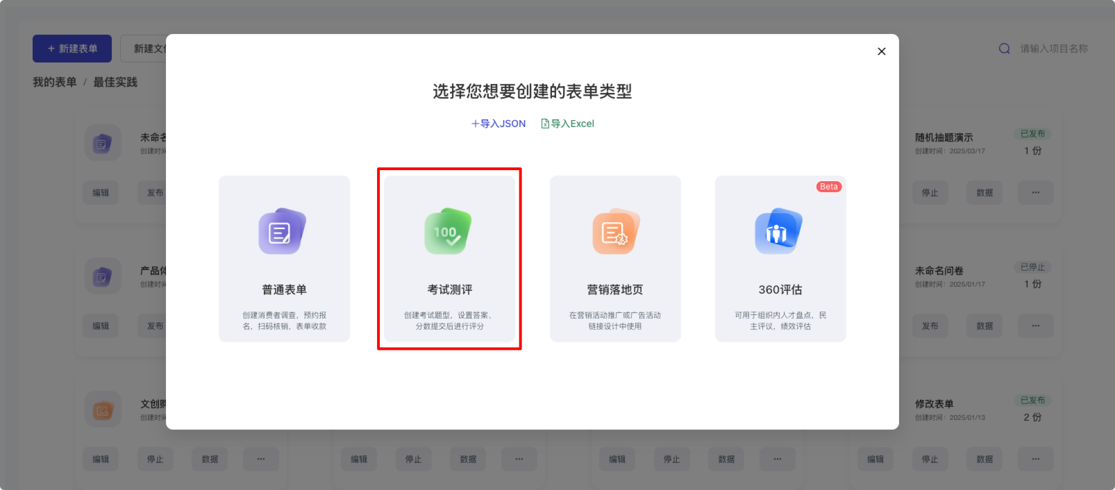Open more options on 修改表单 card
The image size is (1115, 490).
(x=1036, y=459)
